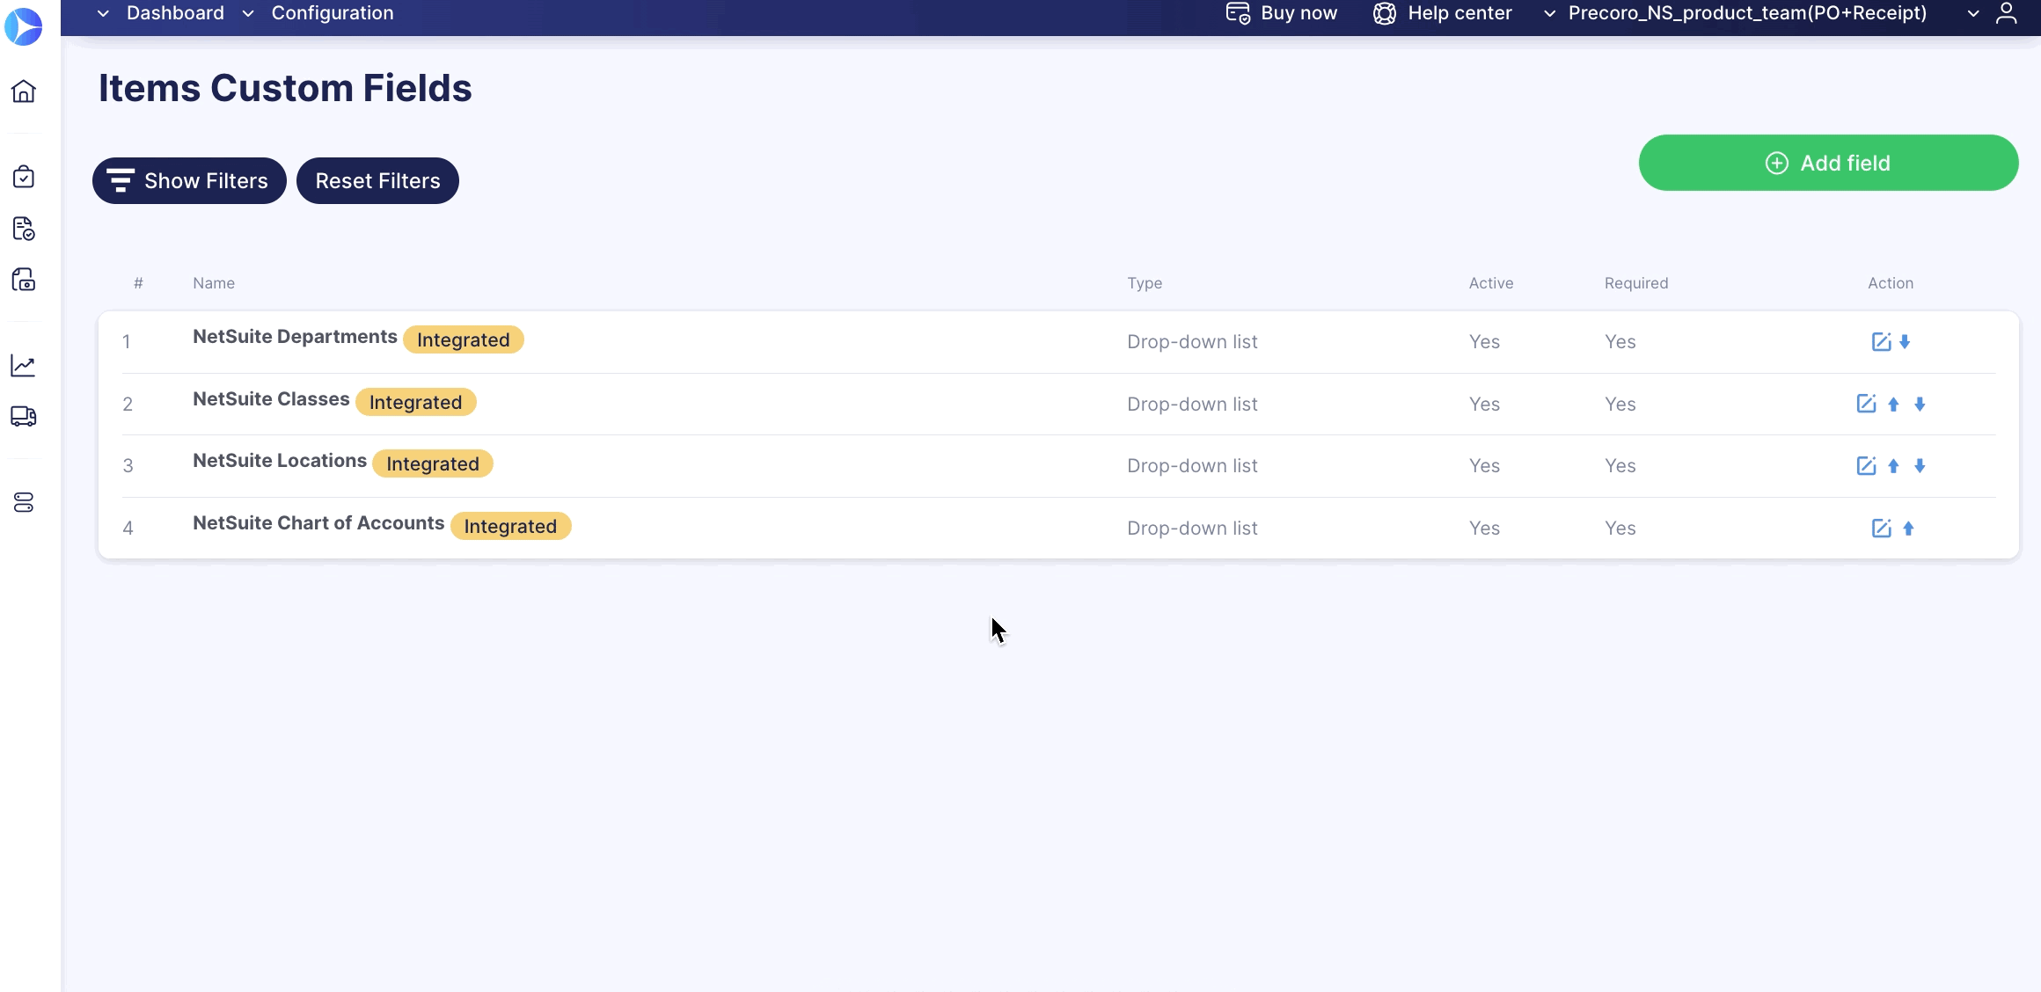Click the Buy now link
2041x992 pixels.
pyautogui.click(x=1282, y=13)
